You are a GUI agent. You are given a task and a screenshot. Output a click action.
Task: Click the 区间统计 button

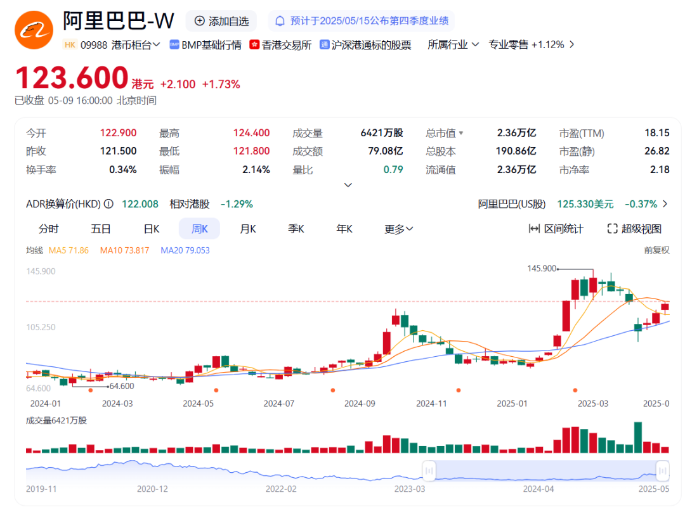tap(556, 229)
